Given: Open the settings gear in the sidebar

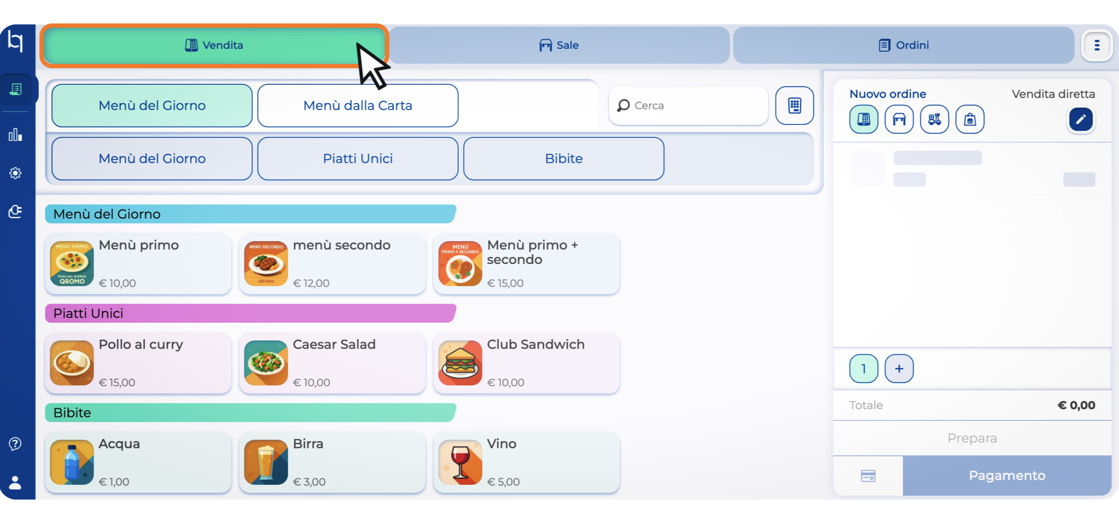Looking at the screenshot, I should pos(16,173).
